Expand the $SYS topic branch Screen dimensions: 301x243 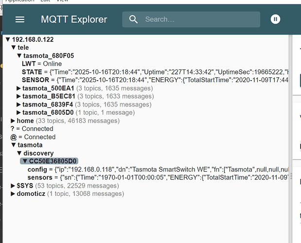13,186
